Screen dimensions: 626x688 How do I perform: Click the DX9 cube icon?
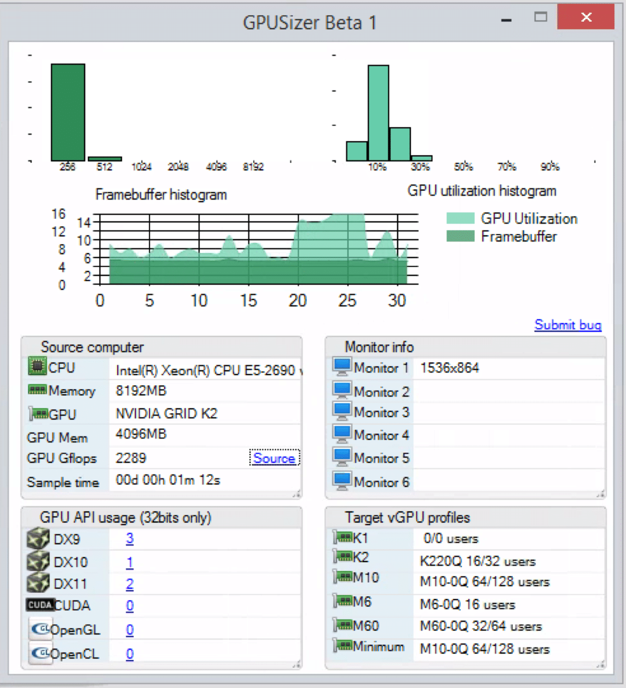pyautogui.click(x=38, y=538)
